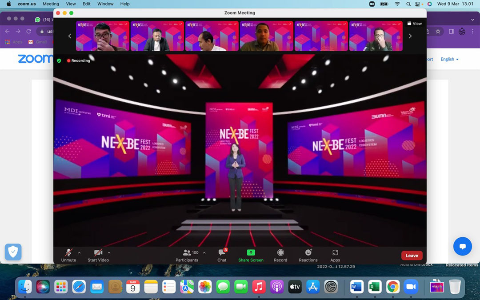The width and height of the screenshot is (480, 300).
Task: Open the View menu in the menu bar
Action: 71,4
